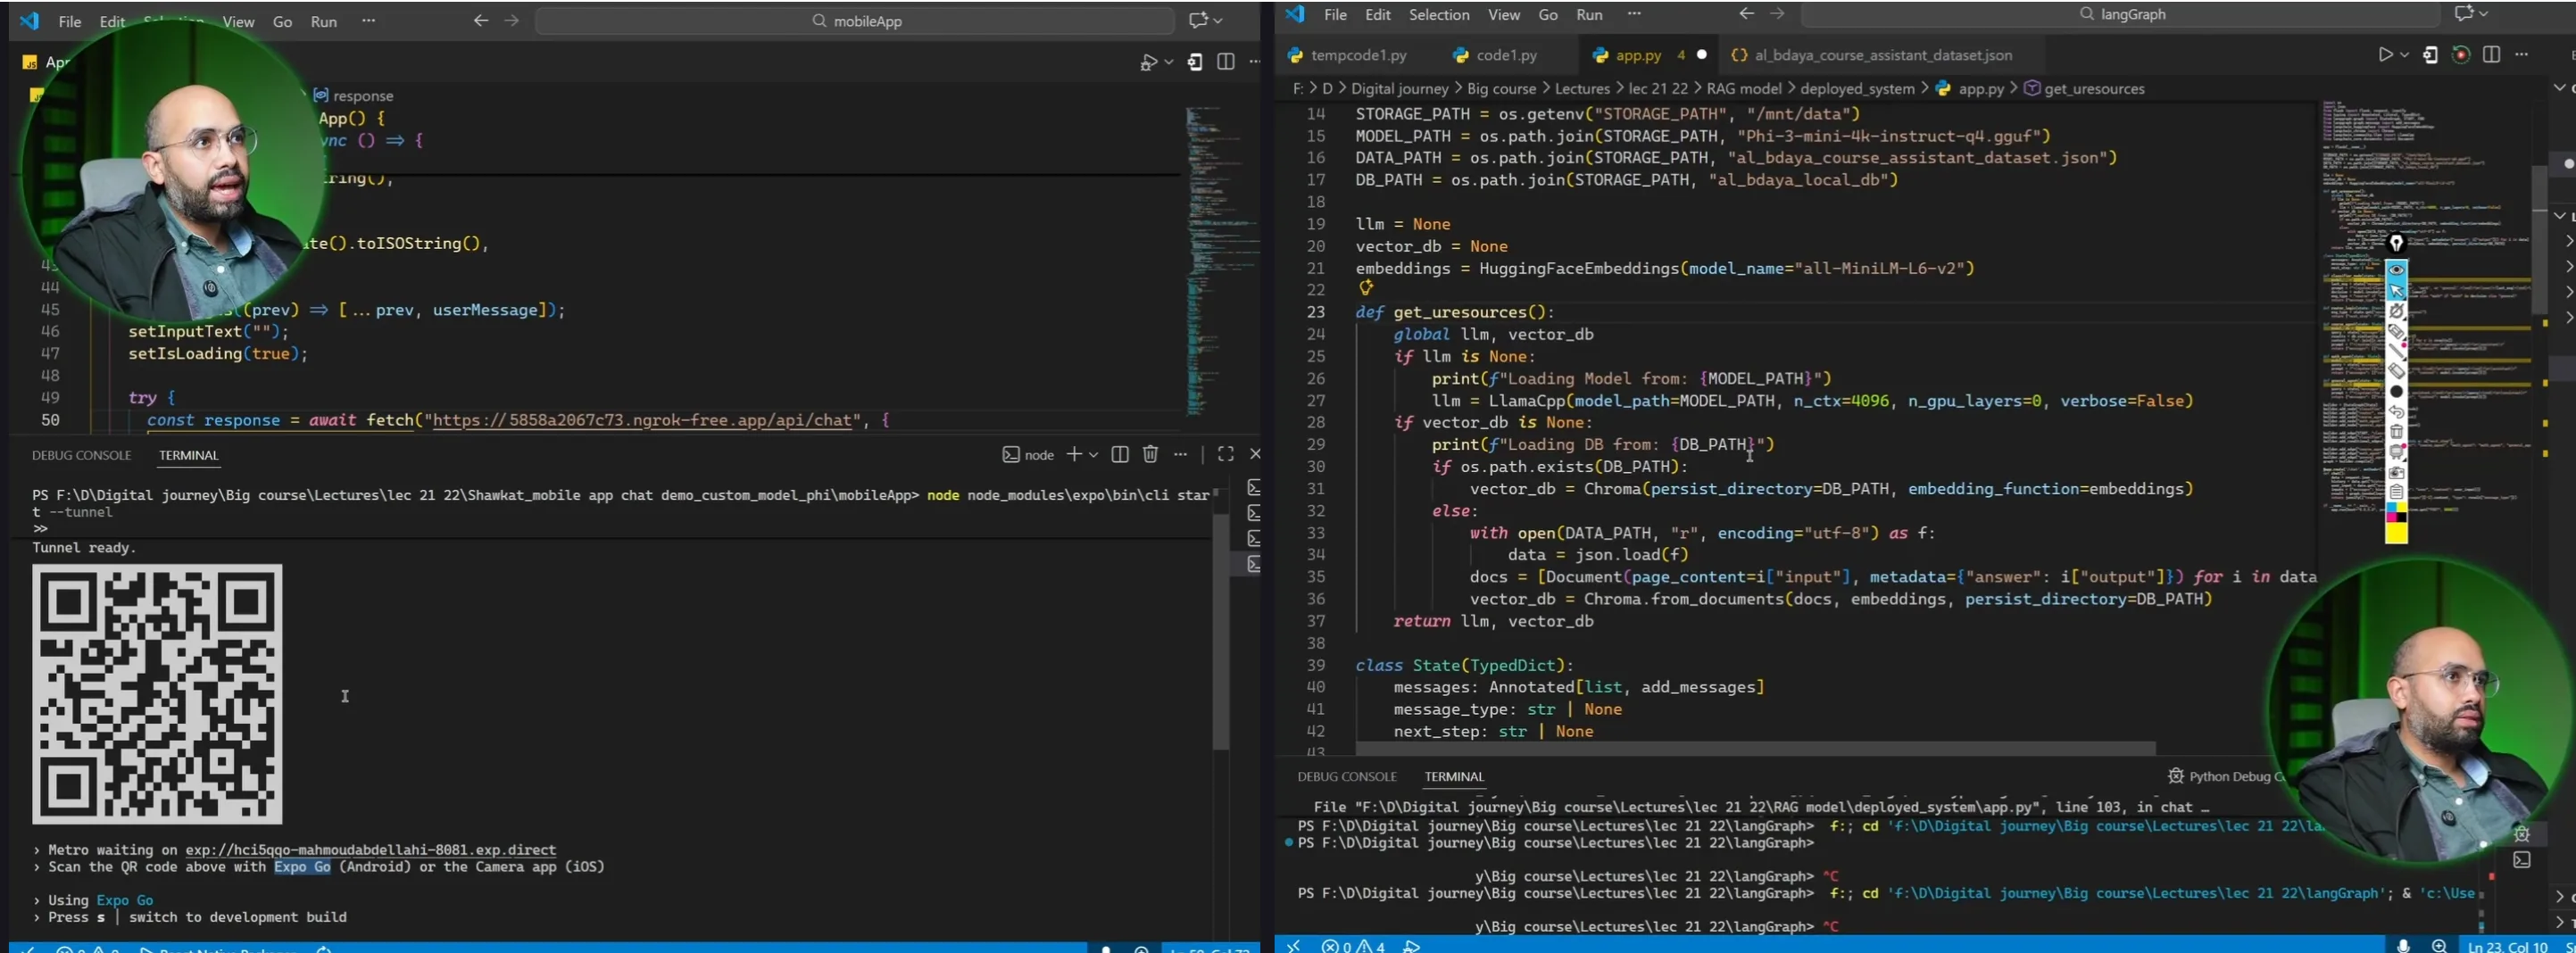Open the run options dropdown arrow
This screenshot has width=2576, height=953.
coord(2405,55)
